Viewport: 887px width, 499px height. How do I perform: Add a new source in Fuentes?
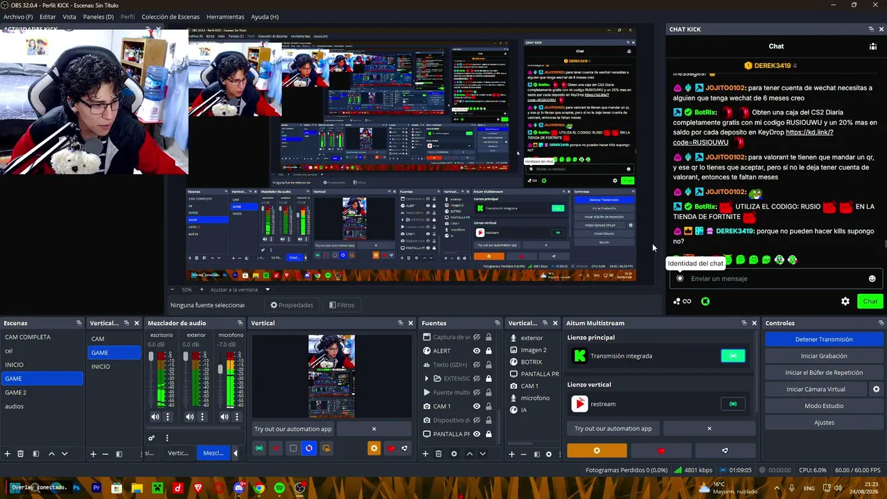pyautogui.click(x=425, y=454)
